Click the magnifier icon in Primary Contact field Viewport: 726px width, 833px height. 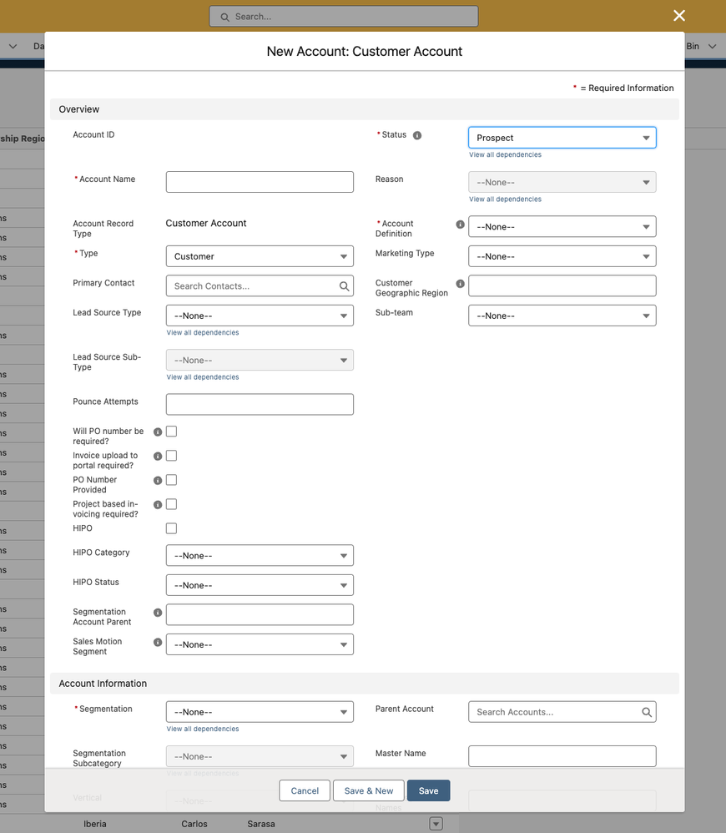click(344, 286)
